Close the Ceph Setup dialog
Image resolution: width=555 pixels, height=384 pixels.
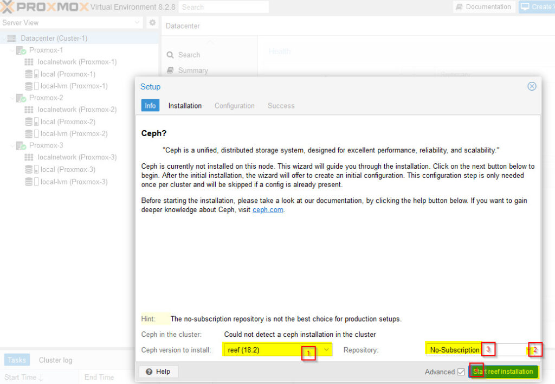(532, 86)
